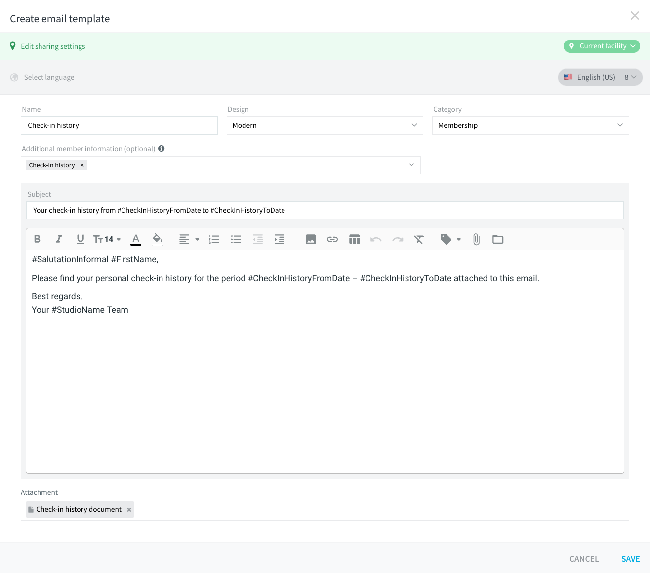Open font size 14 dropdown
The height and width of the screenshot is (573, 650).
click(107, 239)
